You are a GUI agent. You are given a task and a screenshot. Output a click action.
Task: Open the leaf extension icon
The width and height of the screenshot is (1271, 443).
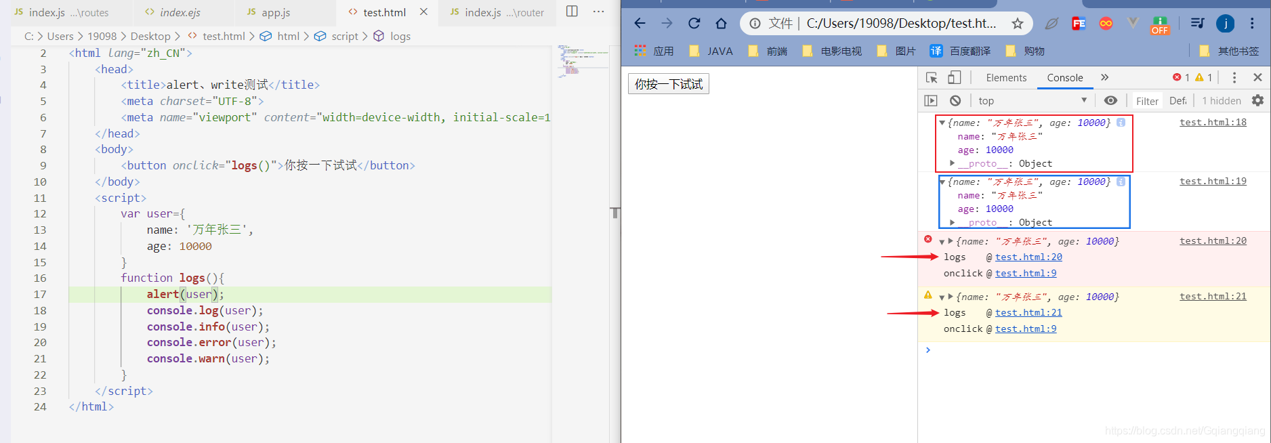point(1051,24)
